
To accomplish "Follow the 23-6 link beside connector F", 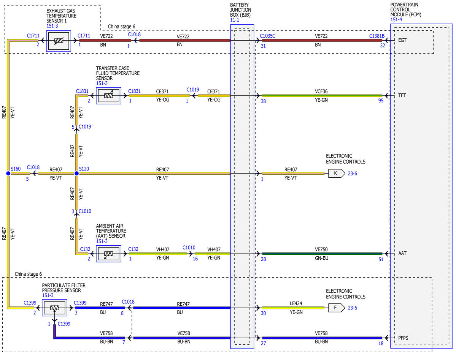I will (x=353, y=308).
